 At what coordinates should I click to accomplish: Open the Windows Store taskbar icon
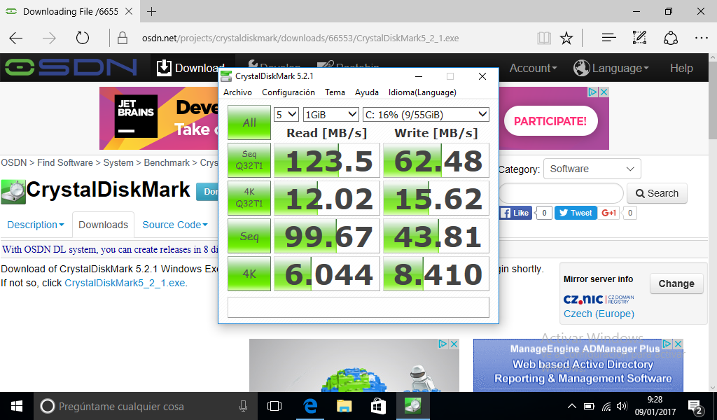pyautogui.click(x=378, y=406)
